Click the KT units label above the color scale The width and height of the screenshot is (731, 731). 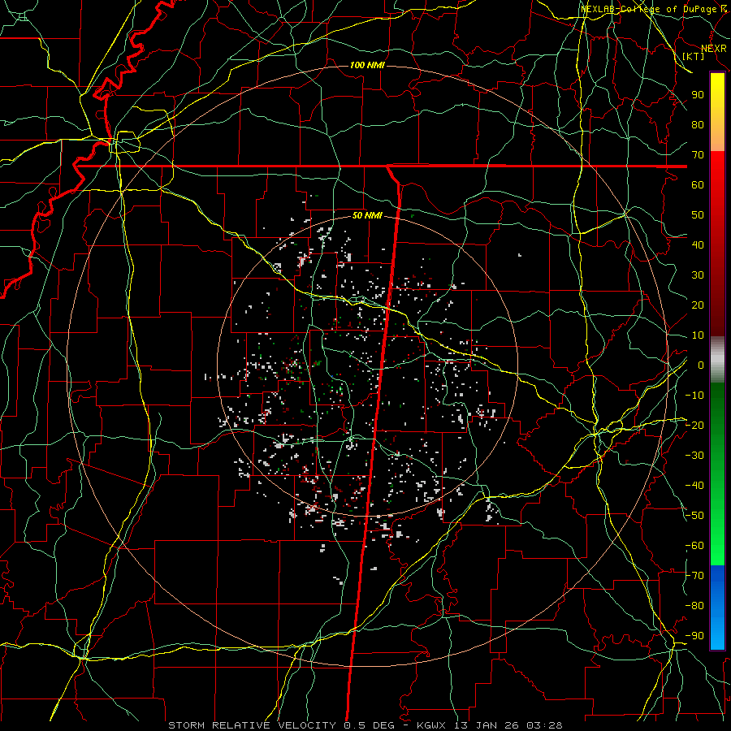point(694,56)
